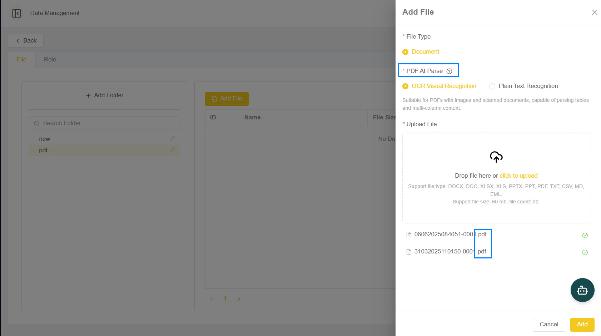Select the pdf folder in the list
This screenshot has width=601, height=336.
pyautogui.click(x=104, y=150)
